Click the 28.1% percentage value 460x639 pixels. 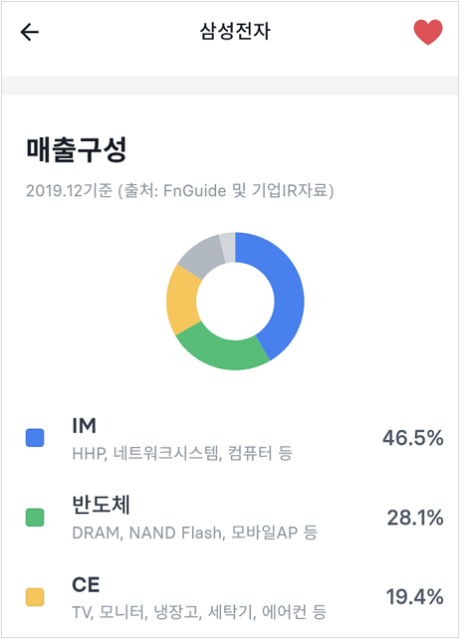click(415, 518)
